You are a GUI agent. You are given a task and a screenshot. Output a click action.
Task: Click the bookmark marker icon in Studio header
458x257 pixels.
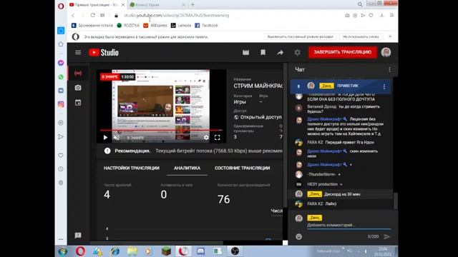tap(263, 52)
